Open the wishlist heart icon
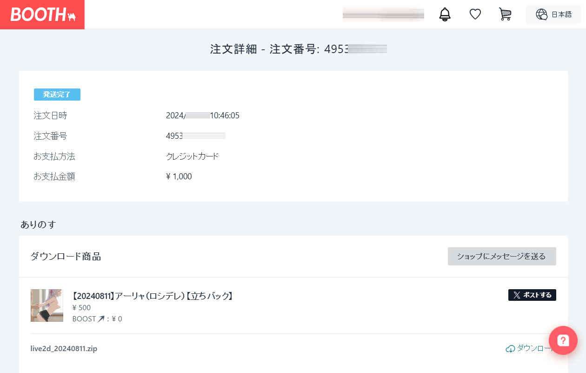 pyautogui.click(x=475, y=14)
